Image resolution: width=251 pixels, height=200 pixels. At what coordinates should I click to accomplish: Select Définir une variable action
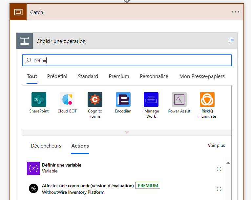click(x=62, y=165)
